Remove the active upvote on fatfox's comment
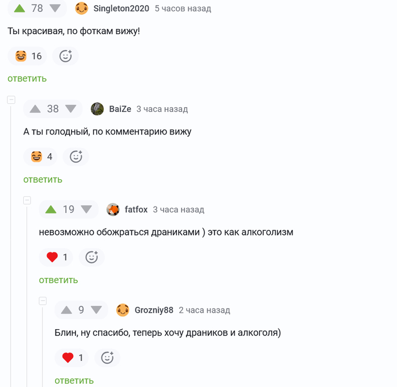Image resolution: width=397 pixels, height=387 pixels. [x=50, y=209]
